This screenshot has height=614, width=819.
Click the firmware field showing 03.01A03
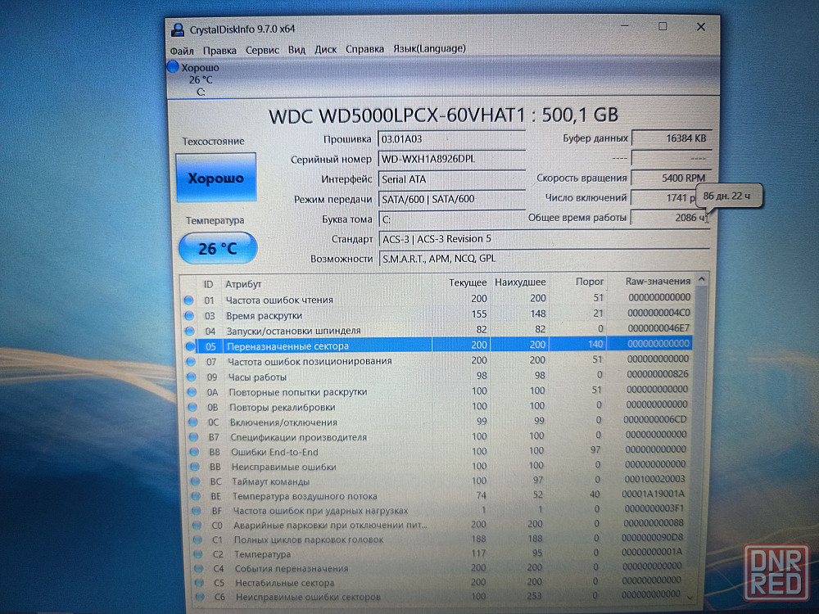[450, 139]
